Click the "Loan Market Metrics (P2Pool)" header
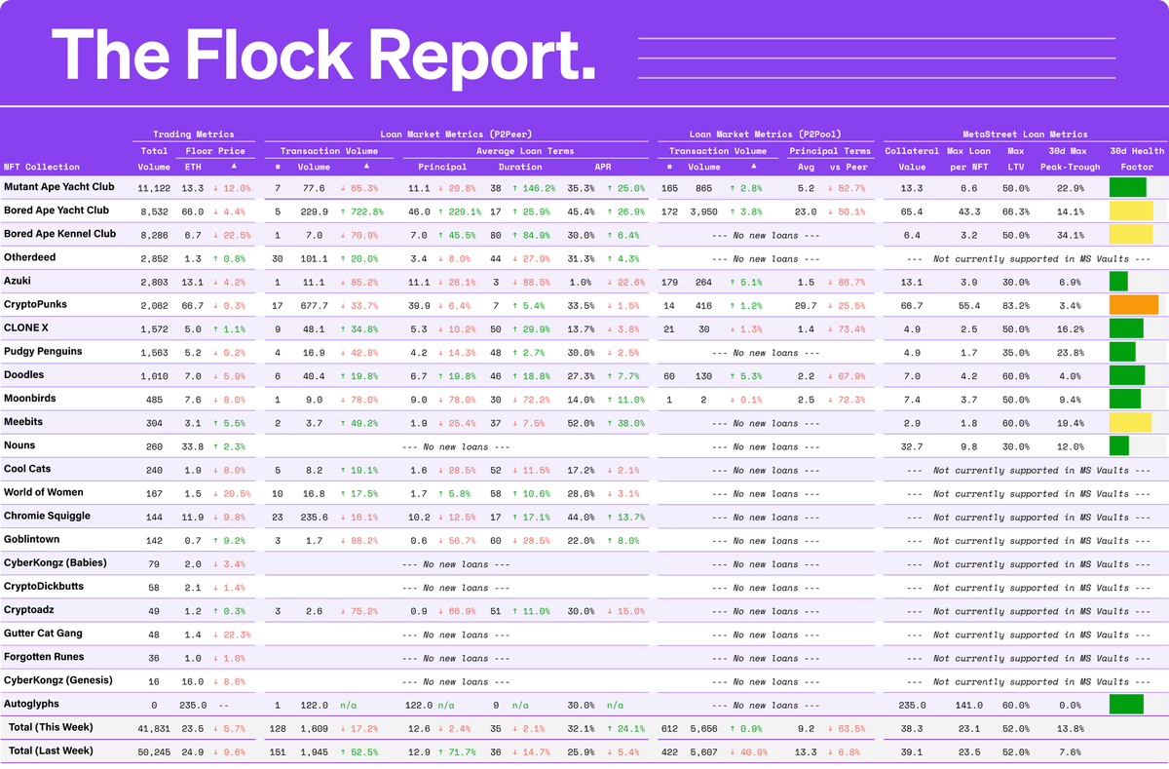Image resolution: width=1169 pixels, height=769 pixels. pyautogui.click(x=766, y=135)
